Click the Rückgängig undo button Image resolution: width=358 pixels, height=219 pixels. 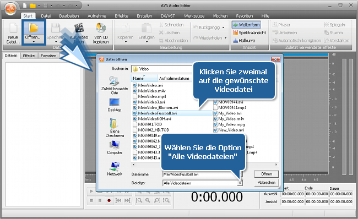(x=207, y=28)
